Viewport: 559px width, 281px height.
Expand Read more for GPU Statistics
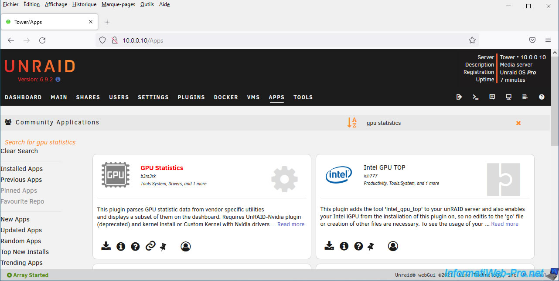tap(290, 224)
